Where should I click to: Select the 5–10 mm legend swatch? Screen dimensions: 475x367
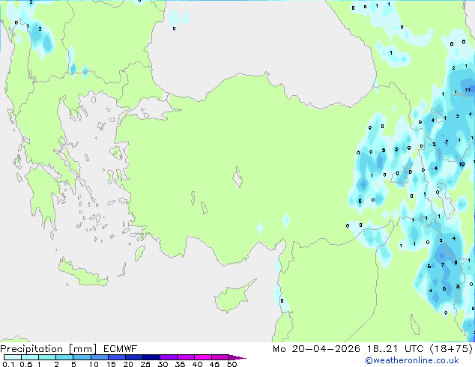click(82, 357)
